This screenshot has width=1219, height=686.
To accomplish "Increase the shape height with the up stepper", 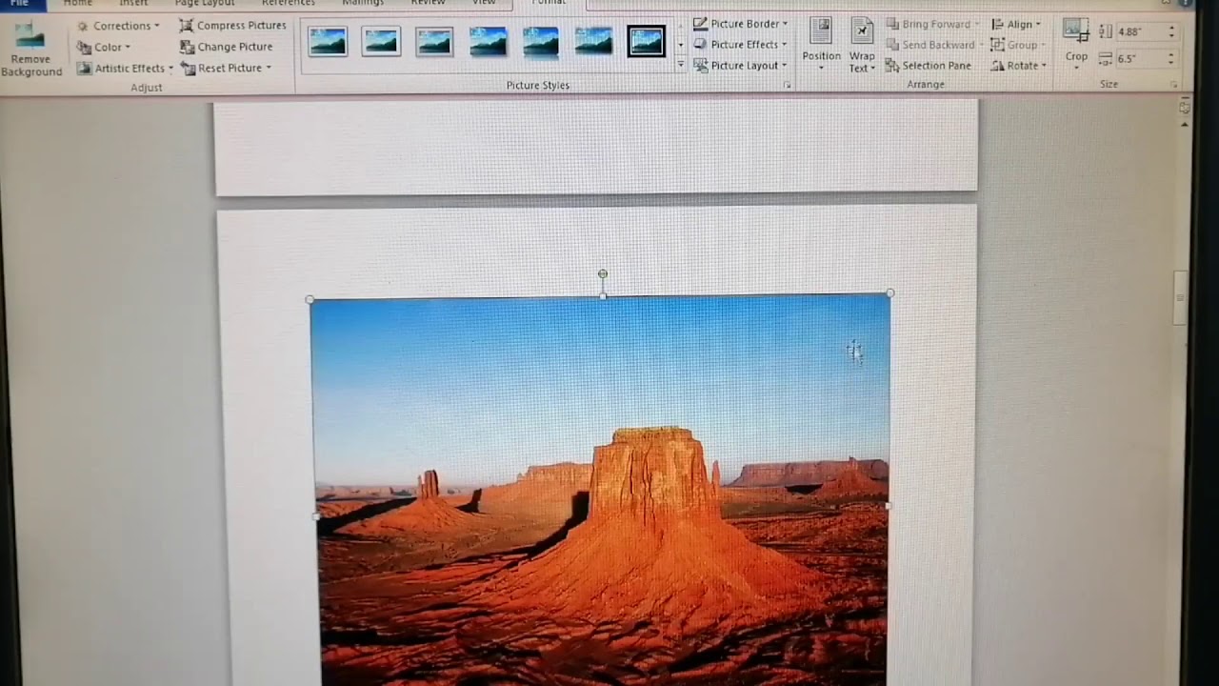I will [x=1171, y=29].
